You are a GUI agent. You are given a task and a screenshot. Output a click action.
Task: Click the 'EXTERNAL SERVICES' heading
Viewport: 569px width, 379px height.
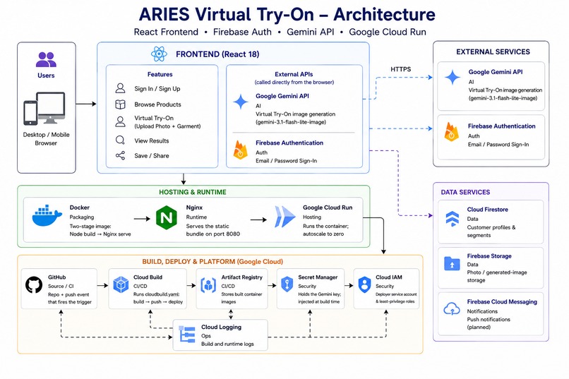(x=493, y=52)
